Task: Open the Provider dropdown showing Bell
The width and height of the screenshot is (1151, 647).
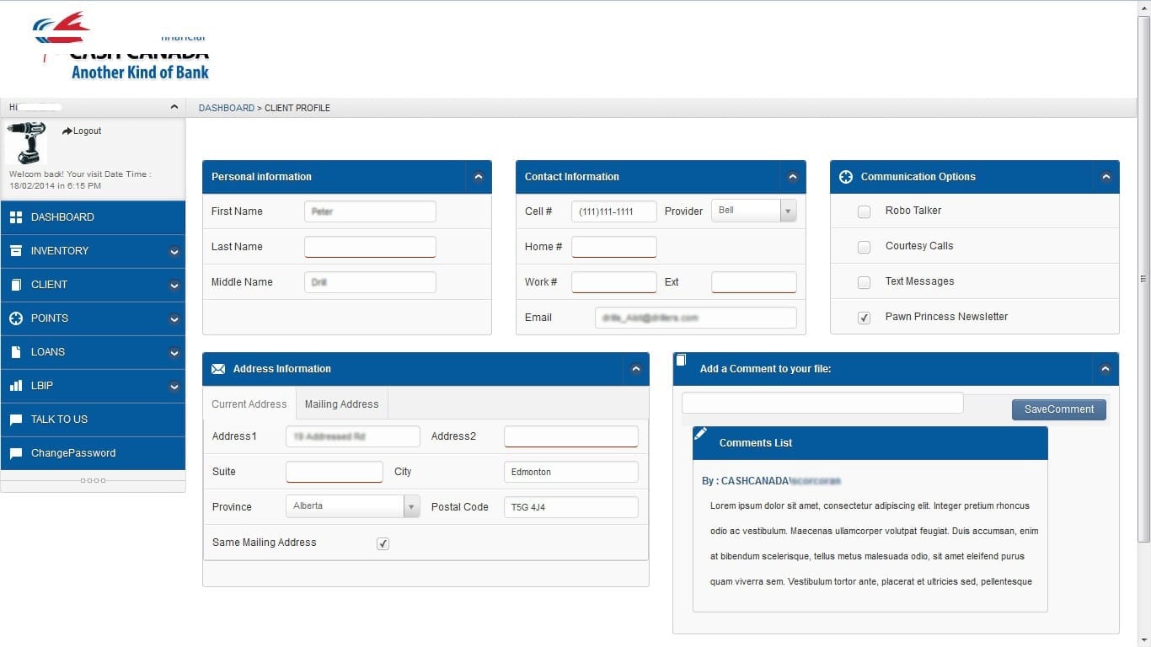Action: point(787,211)
